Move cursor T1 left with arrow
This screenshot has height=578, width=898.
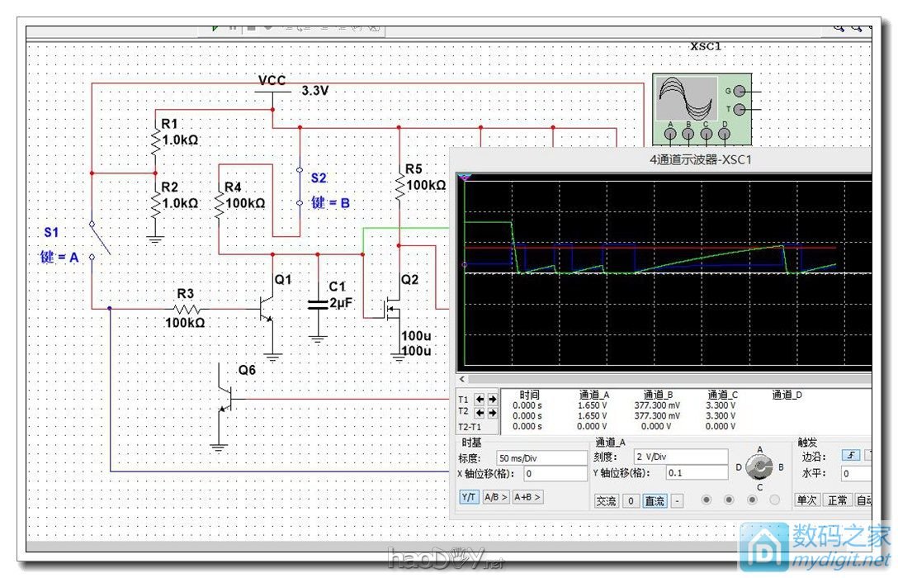click(480, 399)
